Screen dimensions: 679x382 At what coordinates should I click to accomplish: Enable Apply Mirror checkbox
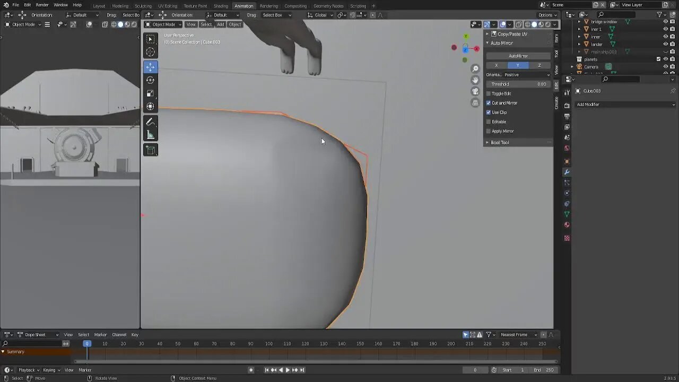[x=489, y=131]
